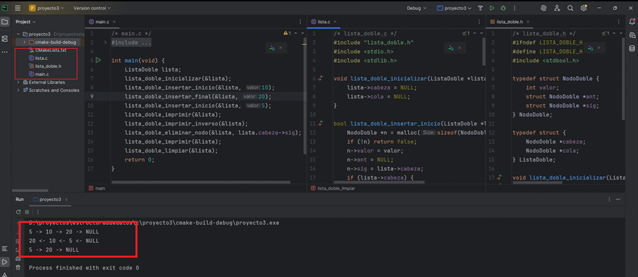Rerun the program in the Run panel
The height and width of the screenshot is (277, 638).
(x=19, y=212)
